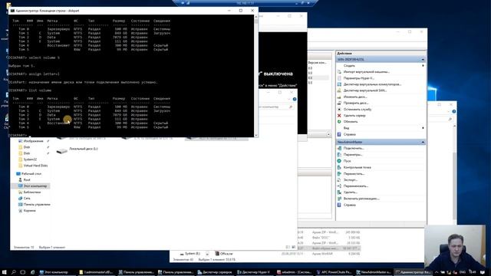Viewport: 491px width, 276px height.
Task: Click Inspect Disk (Проверить диск) action
Action: coord(356,103)
